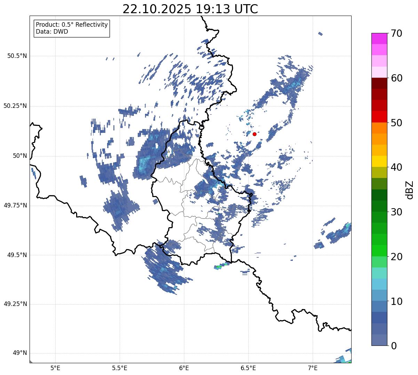
Task: Click the 0 colorbar tick label
Action: coord(393,346)
